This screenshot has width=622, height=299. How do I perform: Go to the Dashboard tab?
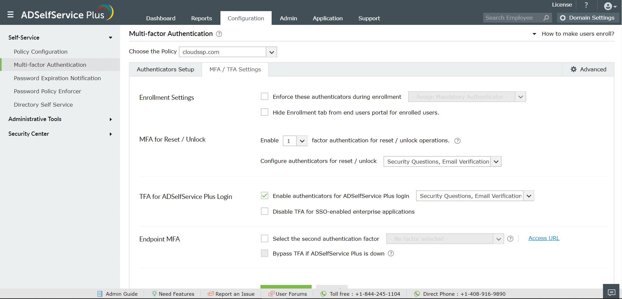click(161, 18)
